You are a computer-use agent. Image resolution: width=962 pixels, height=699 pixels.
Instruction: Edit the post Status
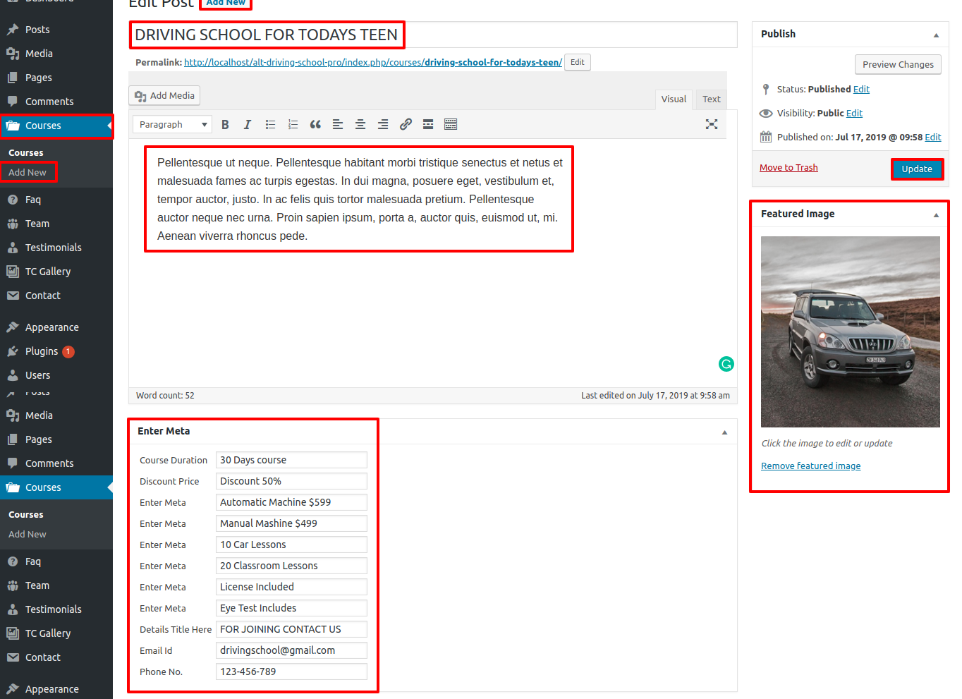[861, 89]
